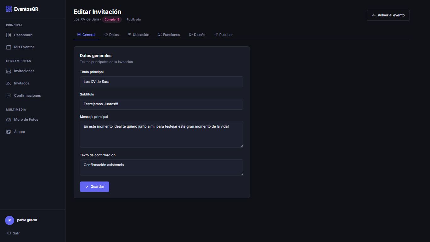This screenshot has width=430, height=242.
Task: Open Dashboard via its sidebar icon
Action: [9, 35]
